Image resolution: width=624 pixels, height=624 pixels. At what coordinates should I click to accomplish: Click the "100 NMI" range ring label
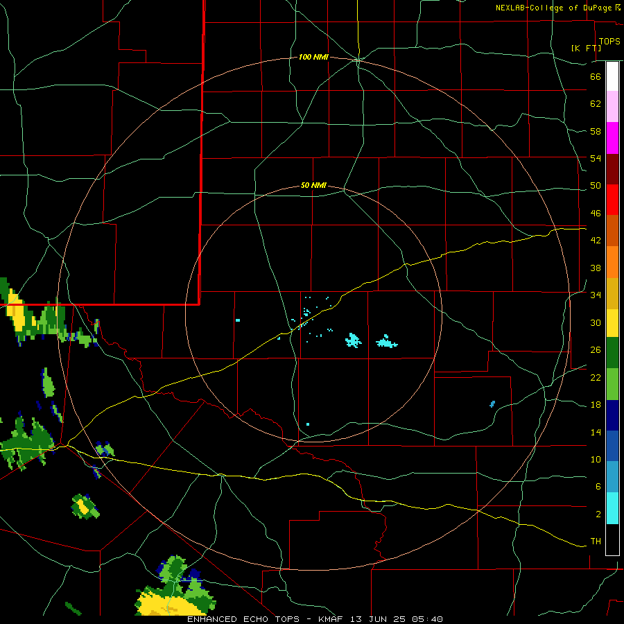(x=313, y=58)
